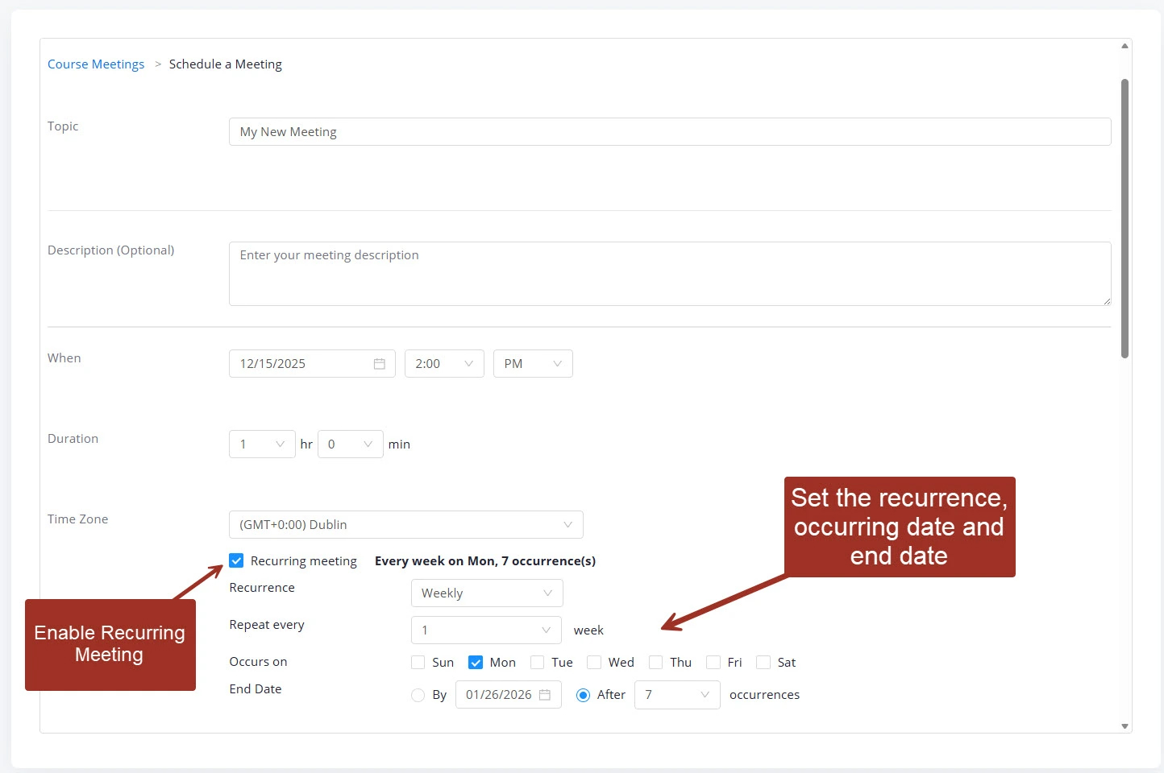
Task: Check the Sat day checkbox
Action: 763,662
